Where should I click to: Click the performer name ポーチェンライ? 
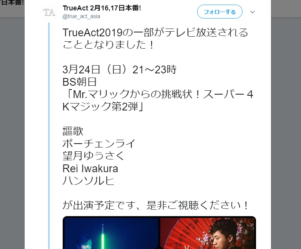[x=99, y=144]
